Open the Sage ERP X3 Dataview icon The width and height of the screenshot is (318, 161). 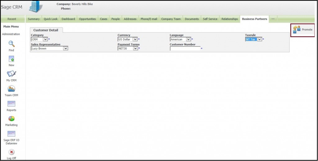(11, 134)
